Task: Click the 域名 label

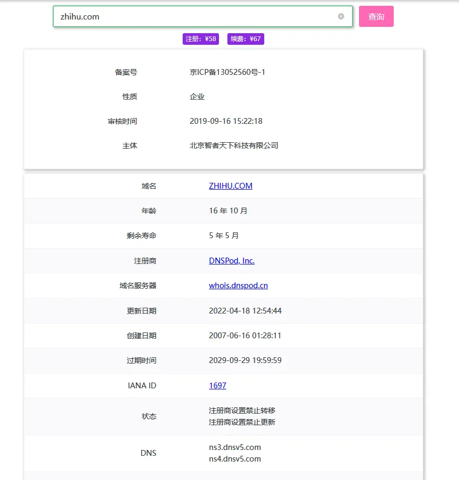Action: pos(148,186)
